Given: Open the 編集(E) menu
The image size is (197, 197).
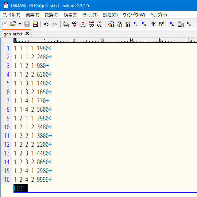Looking at the screenshot, I should tap(32, 15).
